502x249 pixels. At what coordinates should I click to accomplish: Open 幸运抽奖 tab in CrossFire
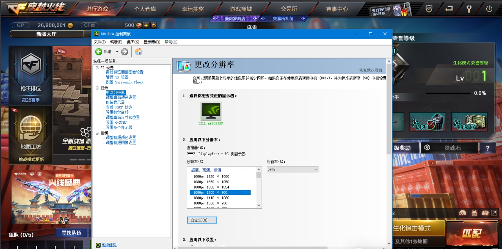click(x=193, y=9)
